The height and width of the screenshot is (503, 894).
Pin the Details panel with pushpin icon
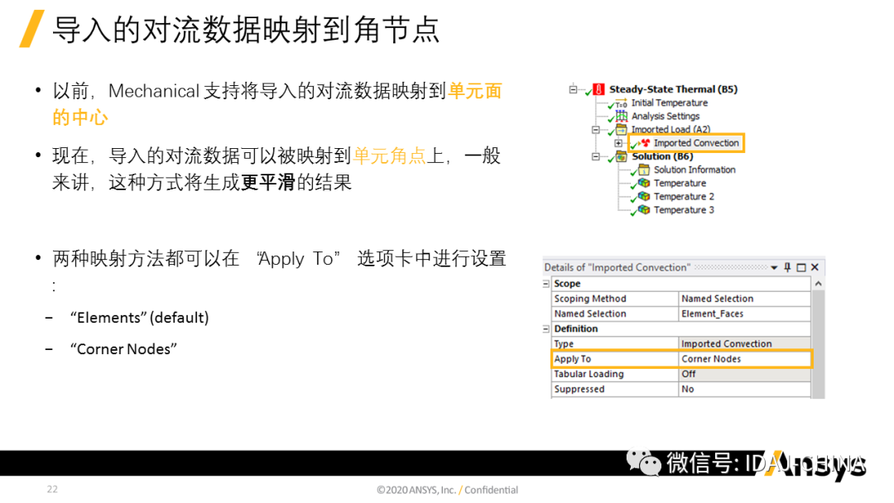(787, 267)
